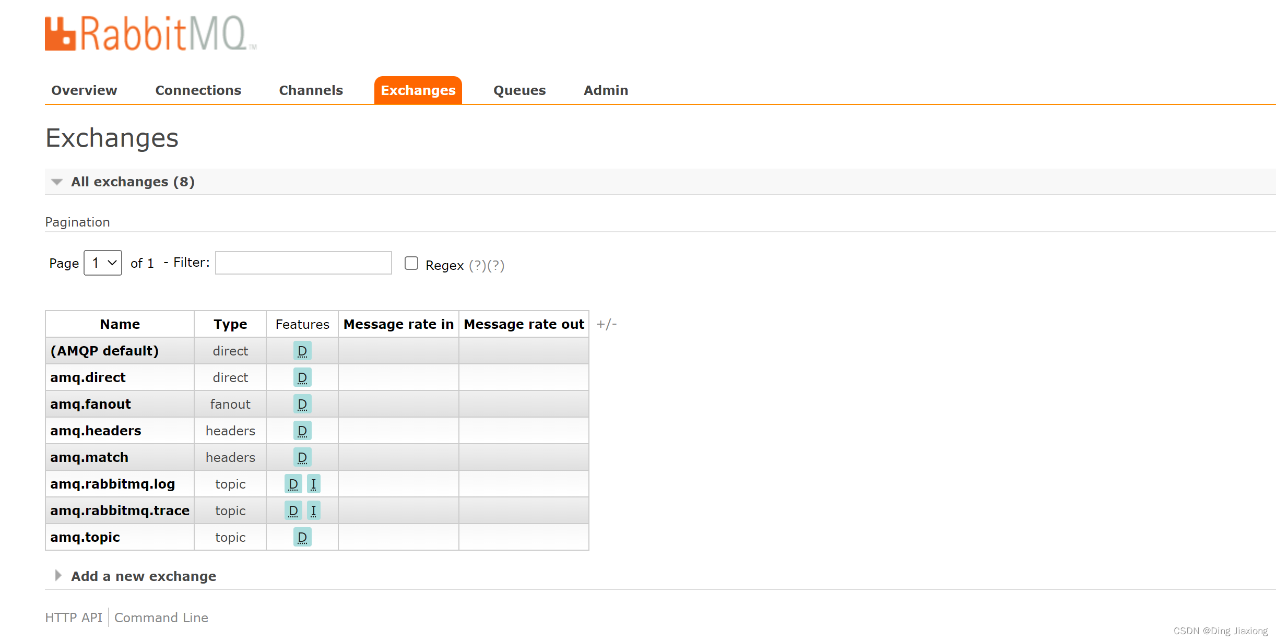Click the RabbitMQ logo
This screenshot has width=1276, height=641.
150,33
